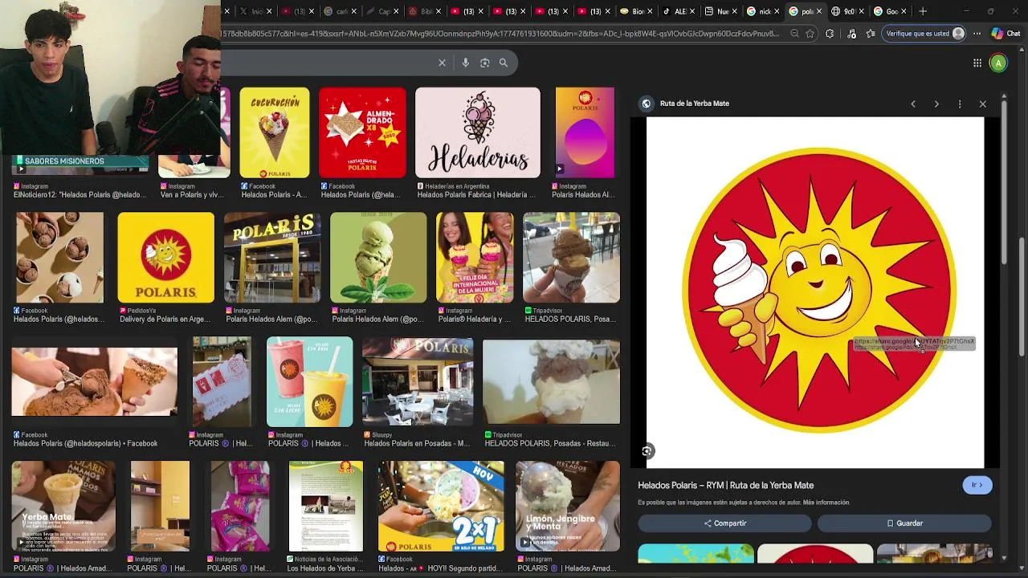Click the search magnifier button
The width and height of the screenshot is (1028, 578).
(x=504, y=63)
